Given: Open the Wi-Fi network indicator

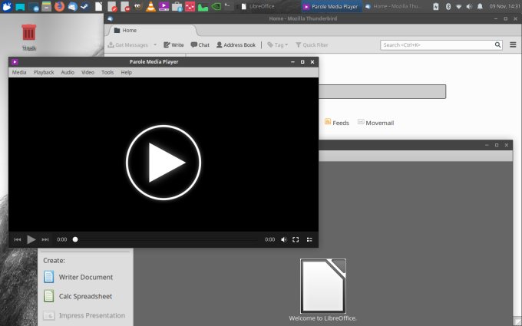Looking at the screenshot, I should [459, 6].
